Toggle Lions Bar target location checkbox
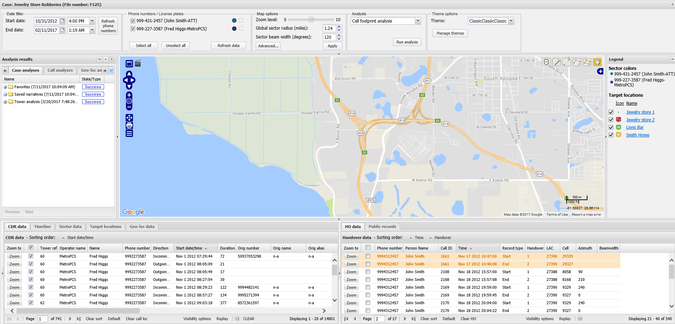 tap(611, 127)
